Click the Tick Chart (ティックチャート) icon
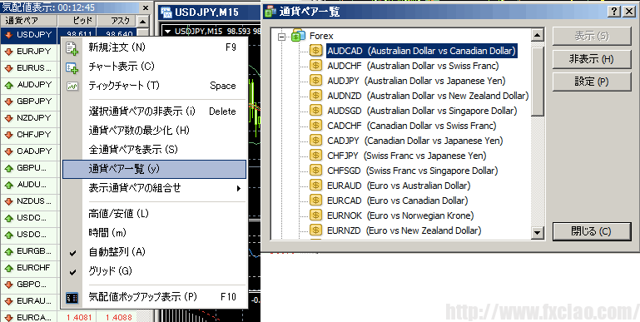 coord(72,86)
